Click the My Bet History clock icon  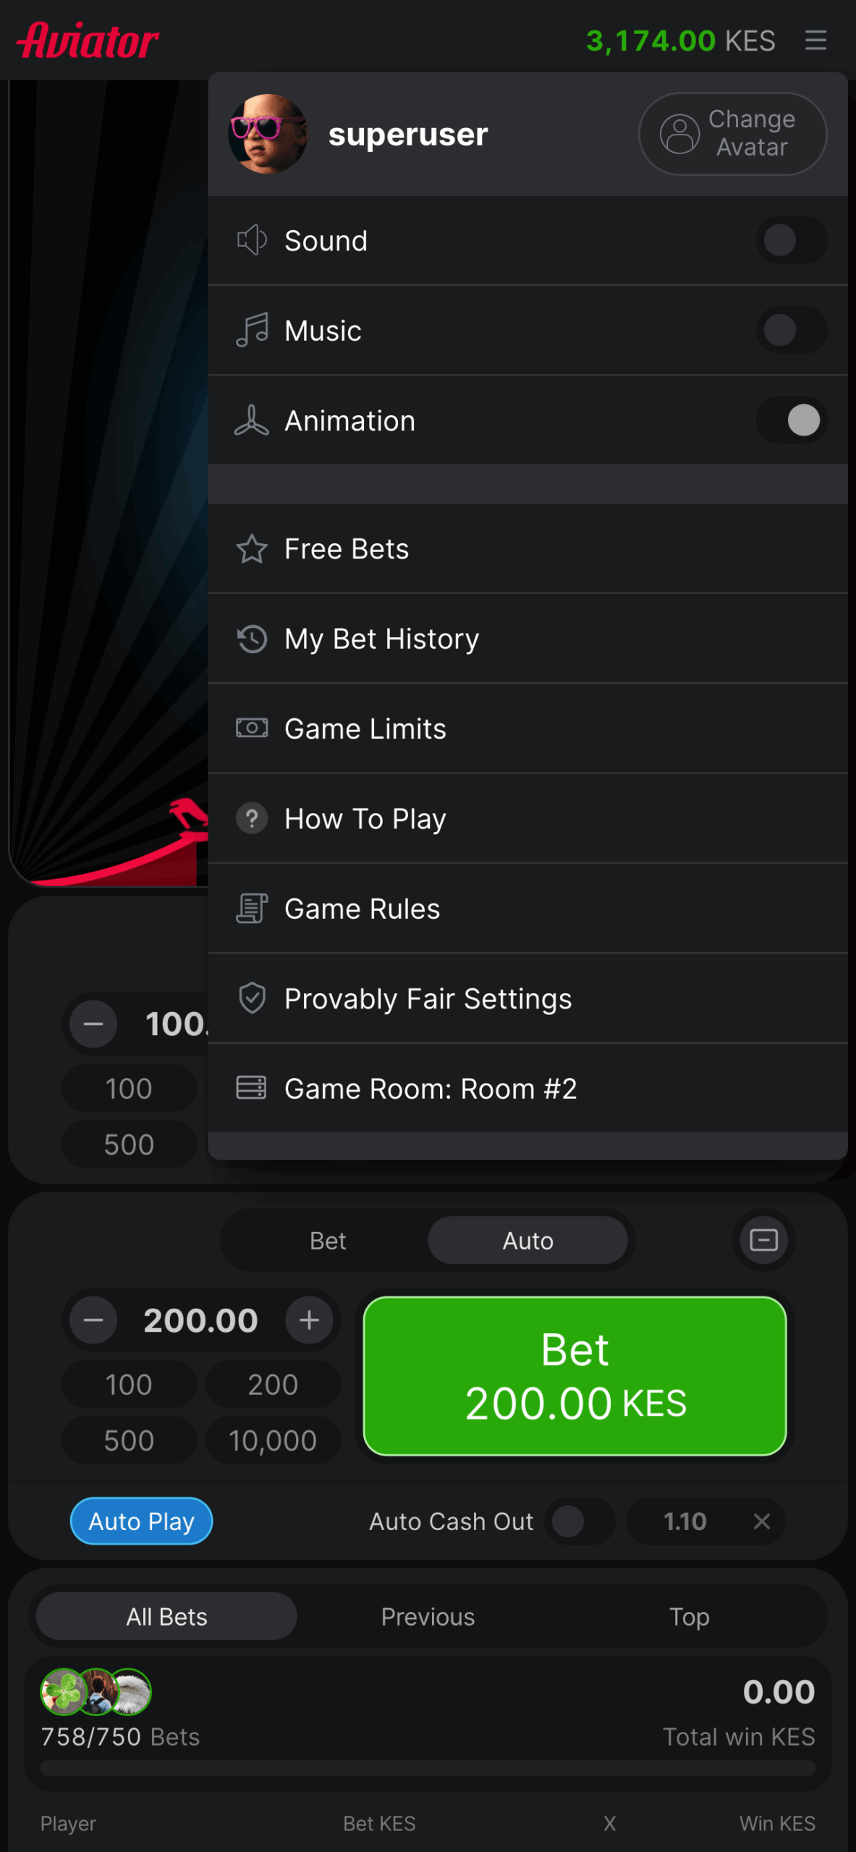252,639
